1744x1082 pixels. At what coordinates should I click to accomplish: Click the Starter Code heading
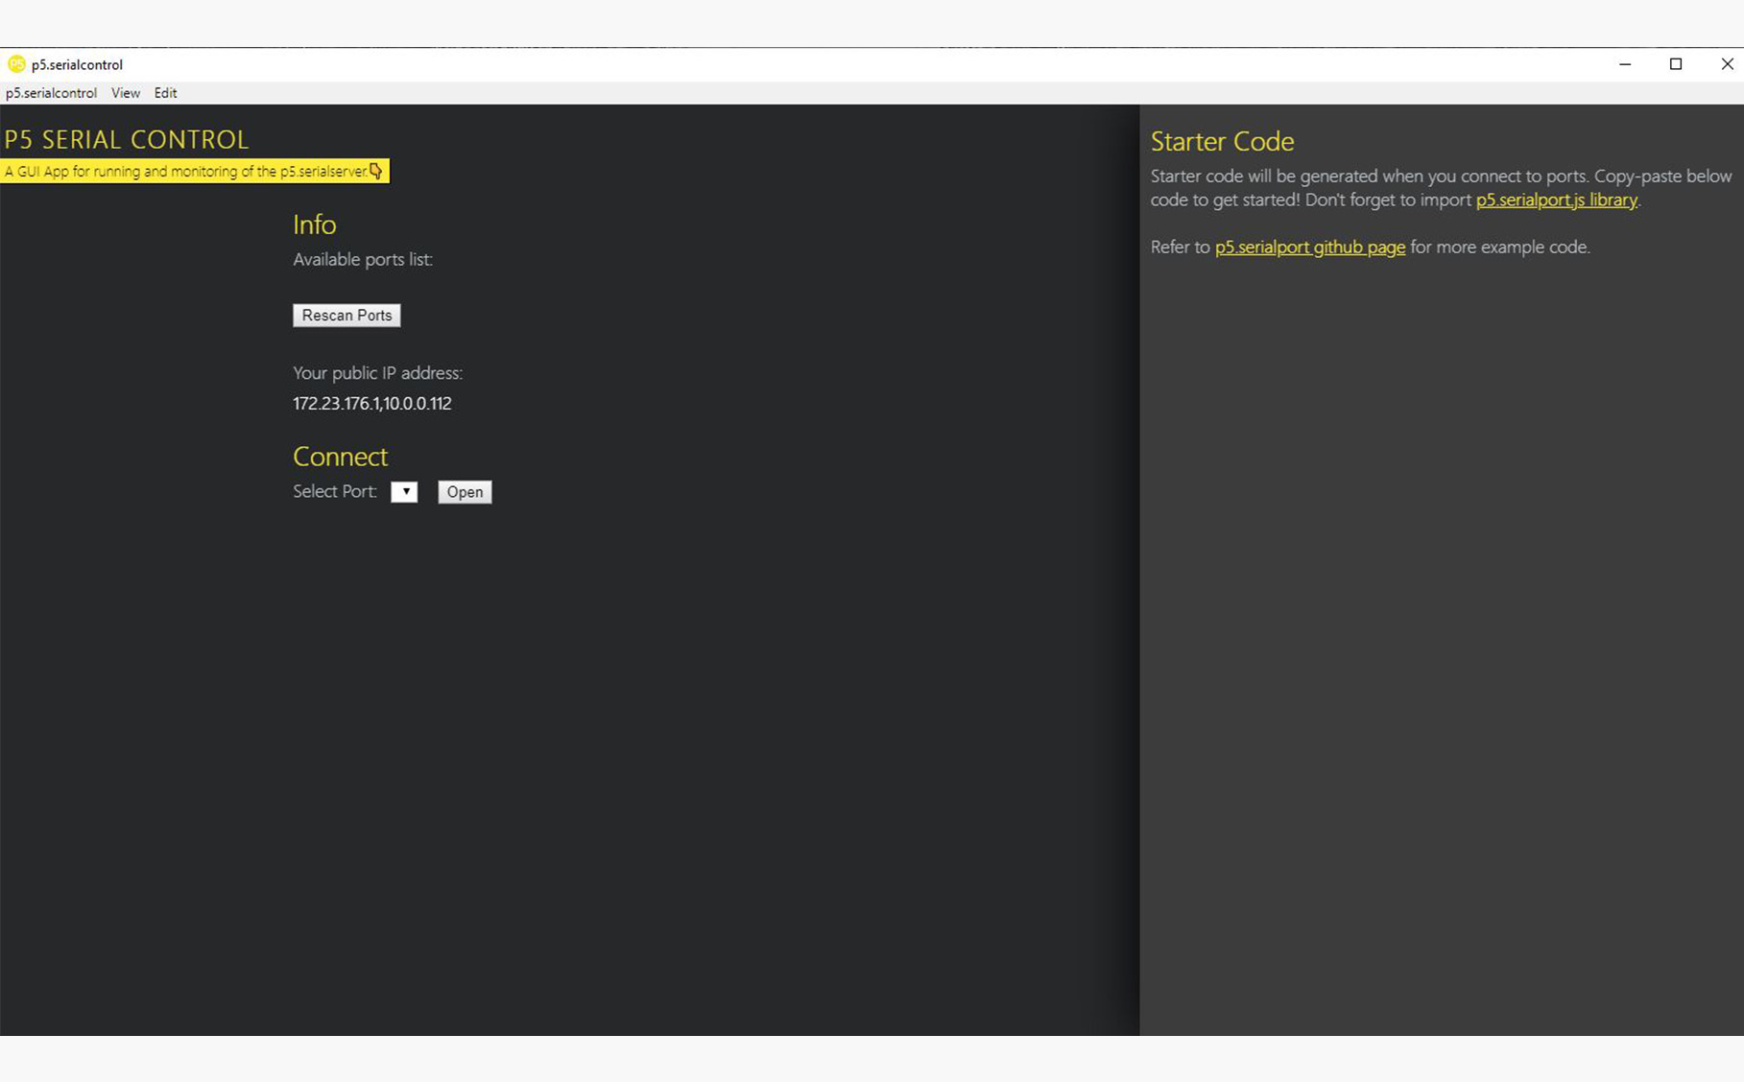pyautogui.click(x=1222, y=141)
